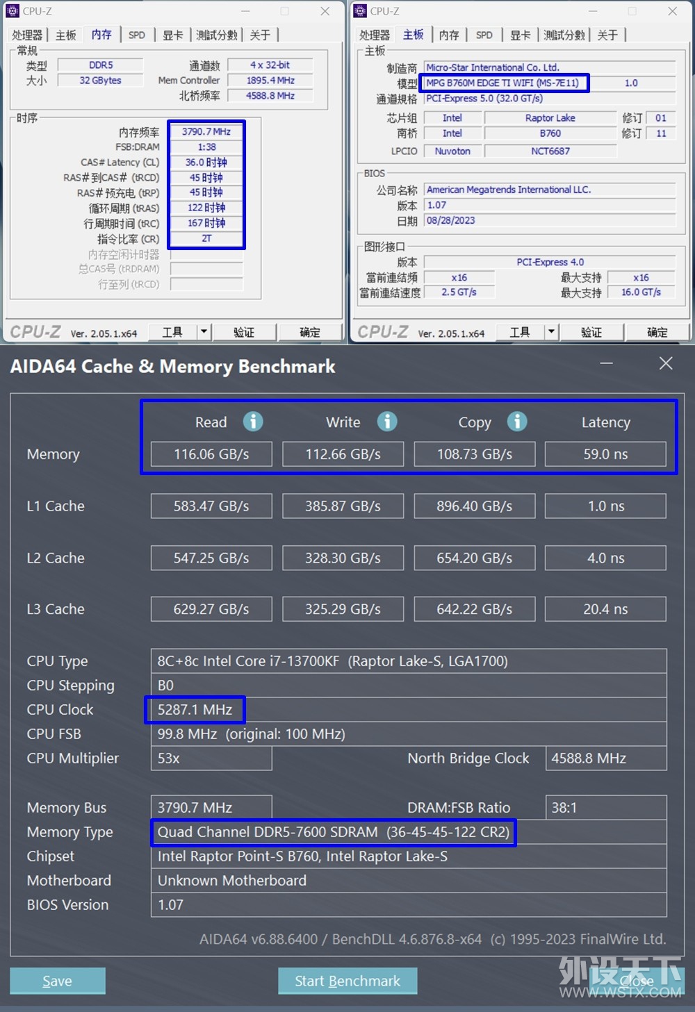This screenshot has height=1012, width=695.
Task: Close the AIDA64 benchmark window
Action: point(666,363)
